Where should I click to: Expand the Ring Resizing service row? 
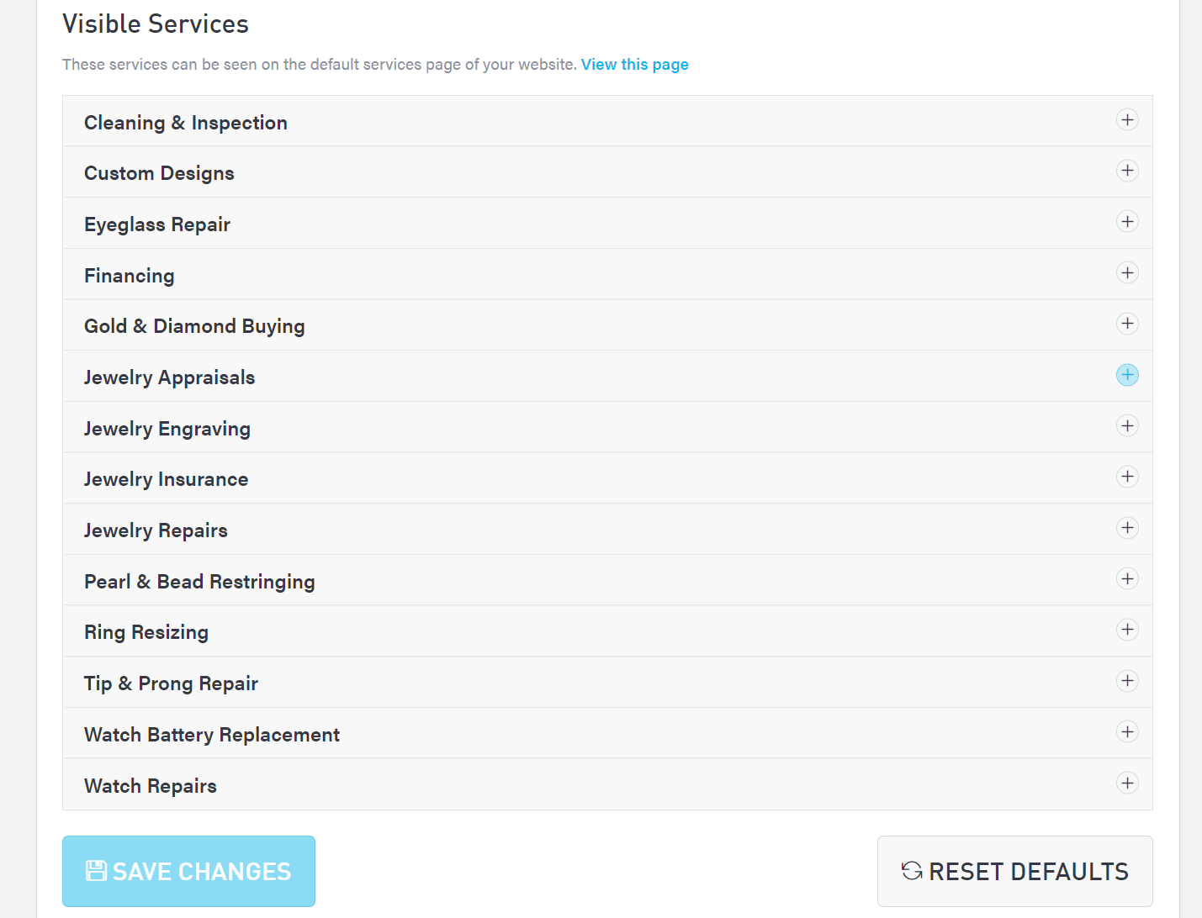1127,630
